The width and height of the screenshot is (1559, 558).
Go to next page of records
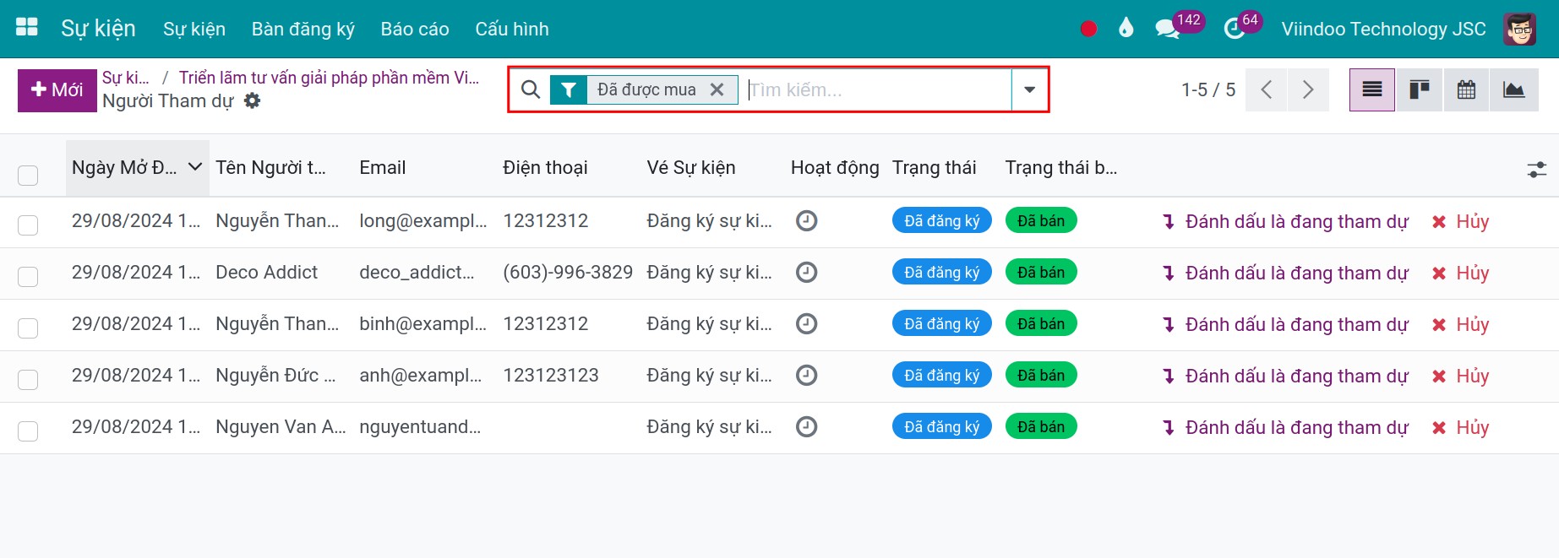[1308, 89]
